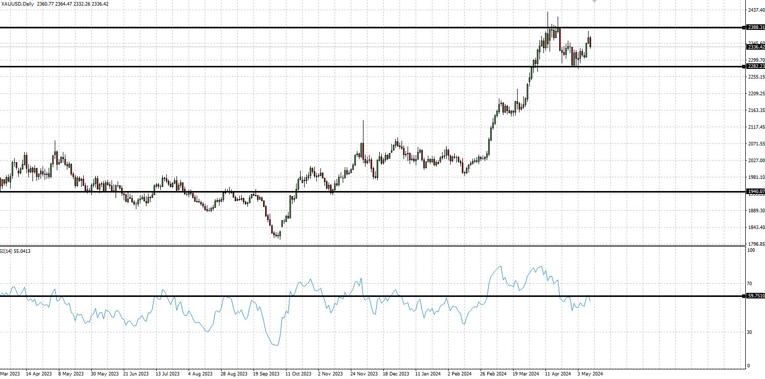Click the XAUUSD,Daily chart title text

point(19,4)
